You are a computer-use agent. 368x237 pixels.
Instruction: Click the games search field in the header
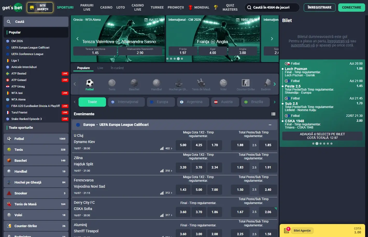tap(272, 8)
